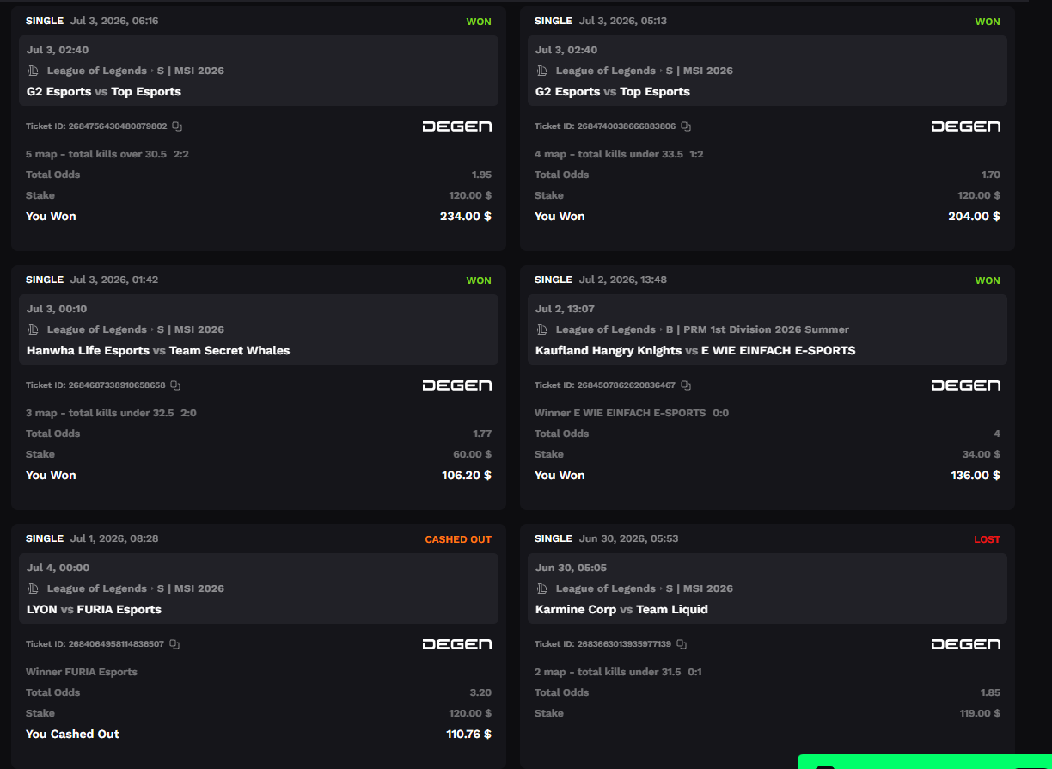
Task: Click the LOST status label
Action: (x=987, y=539)
